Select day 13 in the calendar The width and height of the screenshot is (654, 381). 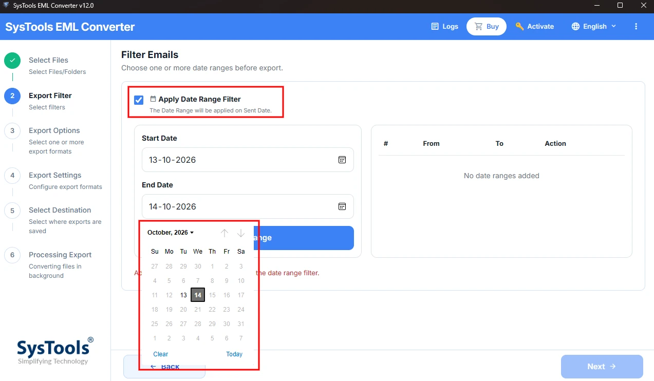(183, 295)
